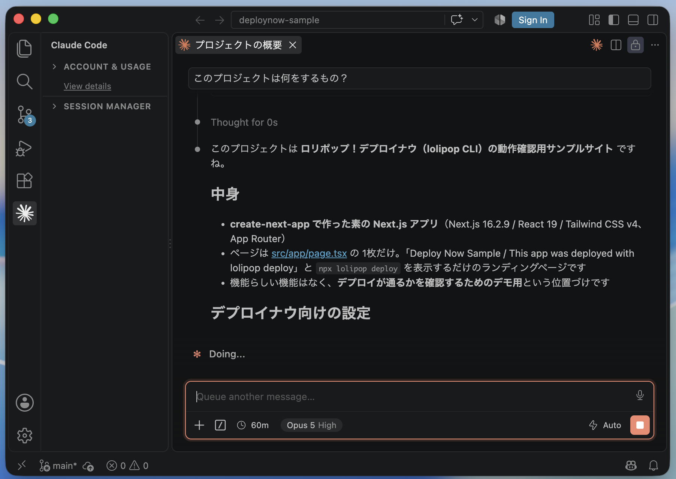The image size is (676, 479).
Task: Open the chat sparkle icon in the title bar
Action: pyautogui.click(x=457, y=20)
